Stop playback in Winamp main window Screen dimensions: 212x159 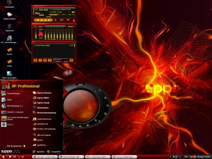[47, 20]
